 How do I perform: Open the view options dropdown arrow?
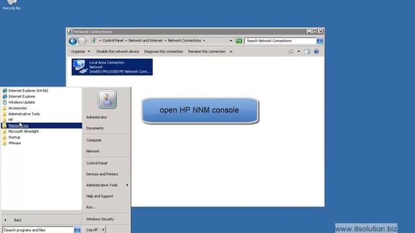pyautogui.click(x=298, y=52)
